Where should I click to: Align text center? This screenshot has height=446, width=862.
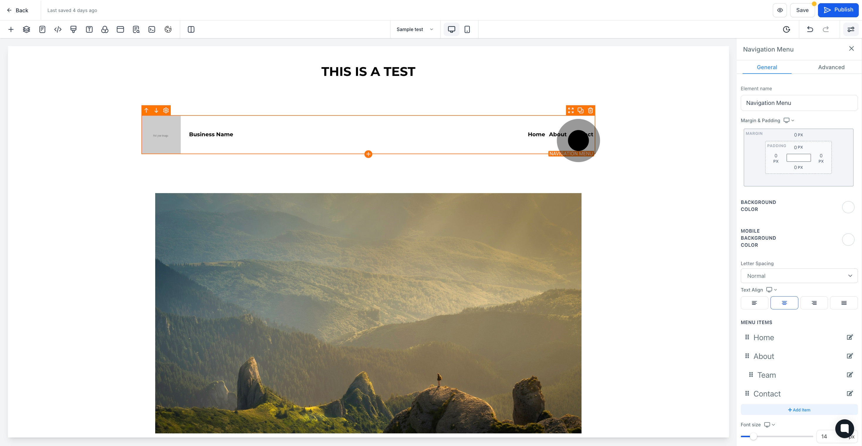coord(784,303)
